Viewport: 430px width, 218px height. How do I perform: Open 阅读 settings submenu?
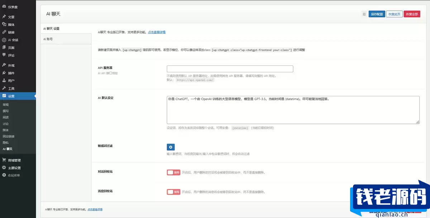5,117
